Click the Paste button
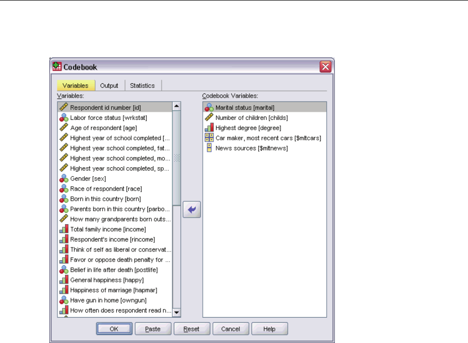This screenshot has width=468, height=343. coord(153,329)
